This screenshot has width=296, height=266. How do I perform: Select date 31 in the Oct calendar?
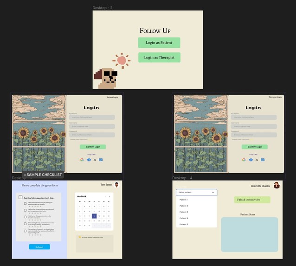pyautogui.click(x=90, y=226)
